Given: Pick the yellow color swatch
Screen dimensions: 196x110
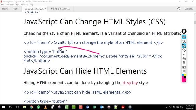Looking at the screenshot, I should pos(185,75).
